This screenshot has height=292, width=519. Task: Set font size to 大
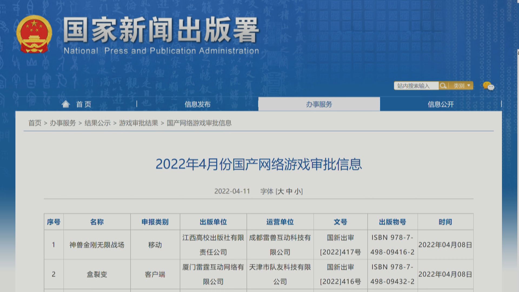tap(281, 191)
